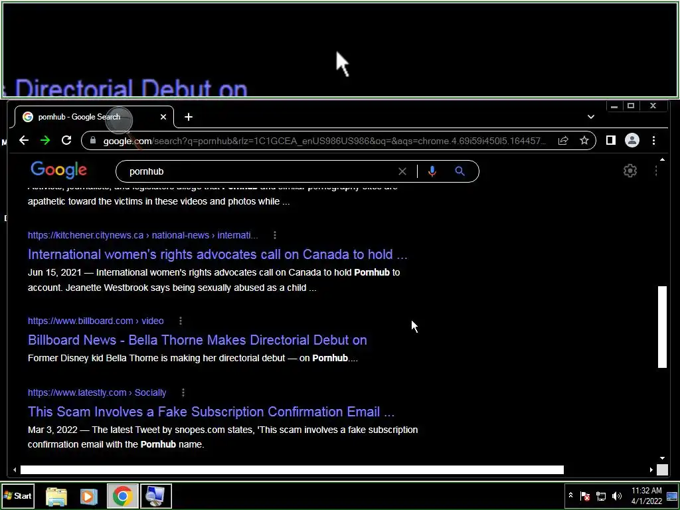Open File Explorer from the taskbar
680x510 pixels.
coord(56,496)
